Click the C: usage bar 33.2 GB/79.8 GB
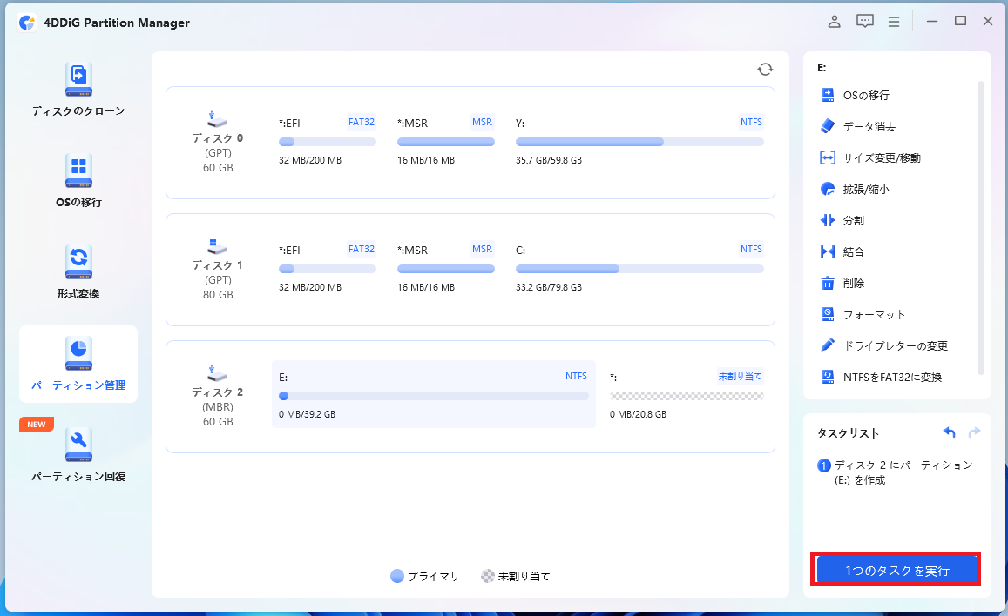1008x616 pixels. (639, 269)
